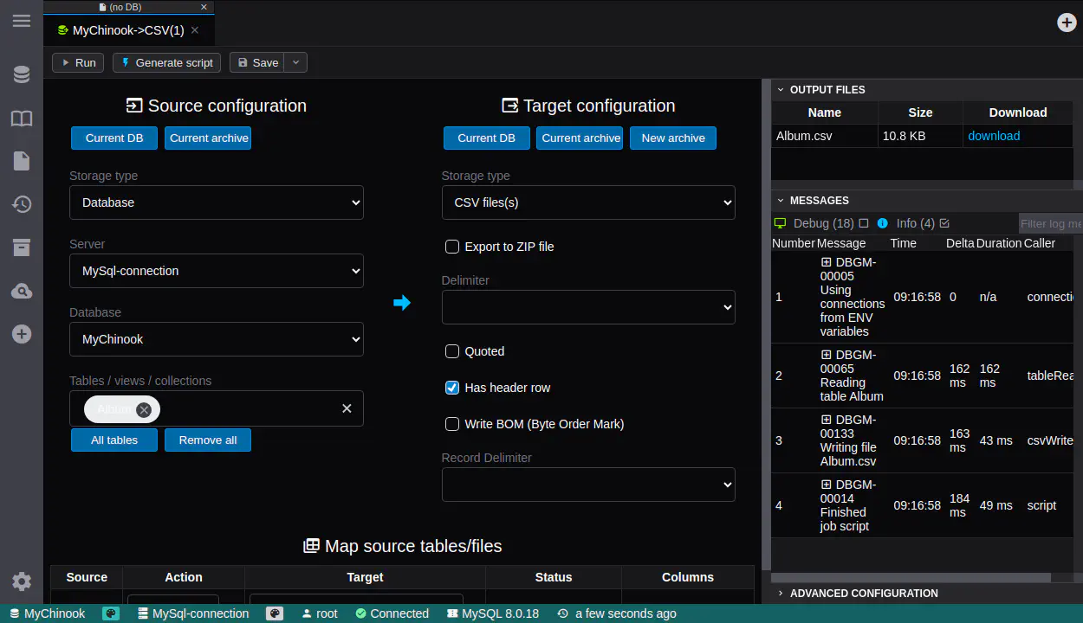Expand the ADVANCED CONFIGURATION section
Screen dimensions: 1083x623
tap(863, 594)
